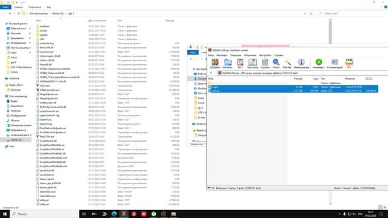
Task: Expand the address bar history dropdown
Action: [304, 13]
